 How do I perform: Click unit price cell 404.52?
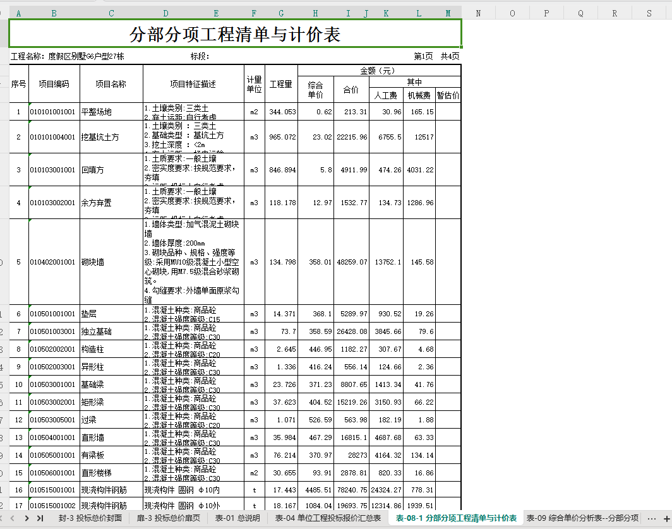click(x=315, y=402)
